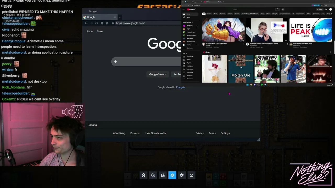The width and height of the screenshot is (335, 188).
Task: Select the Valorant filter chip
Action: click(237, 14)
